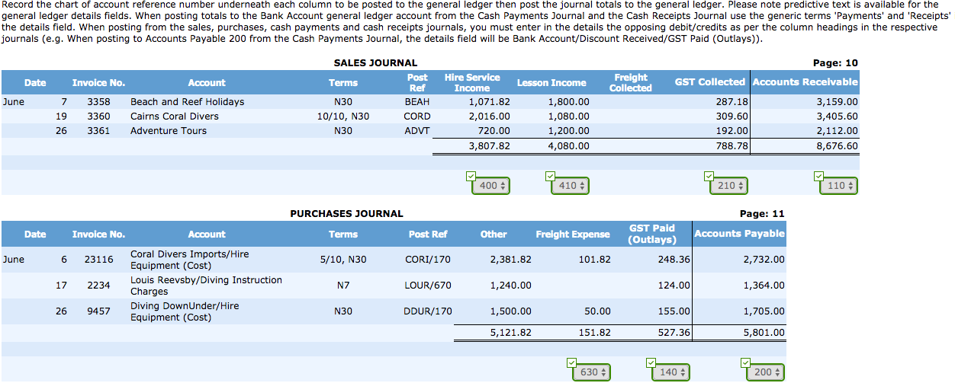955x383 pixels.
Task: Open the 630 dropdown under Other column
Action: coord(591,373)
